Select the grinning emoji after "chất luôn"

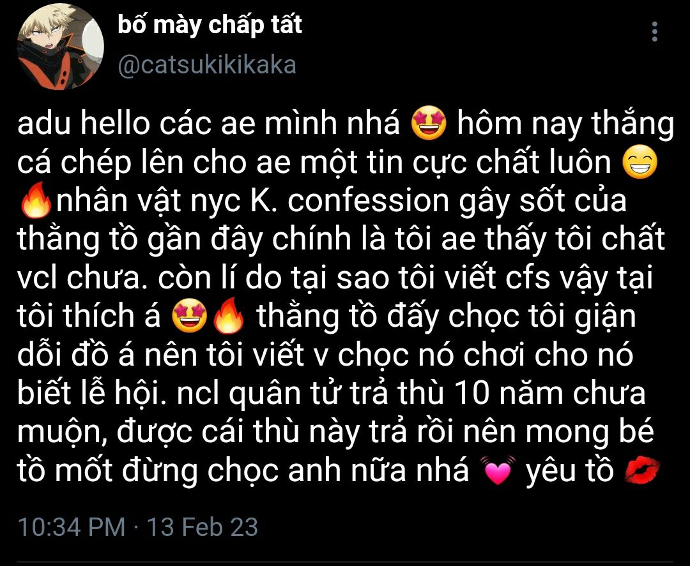[640, 161]
